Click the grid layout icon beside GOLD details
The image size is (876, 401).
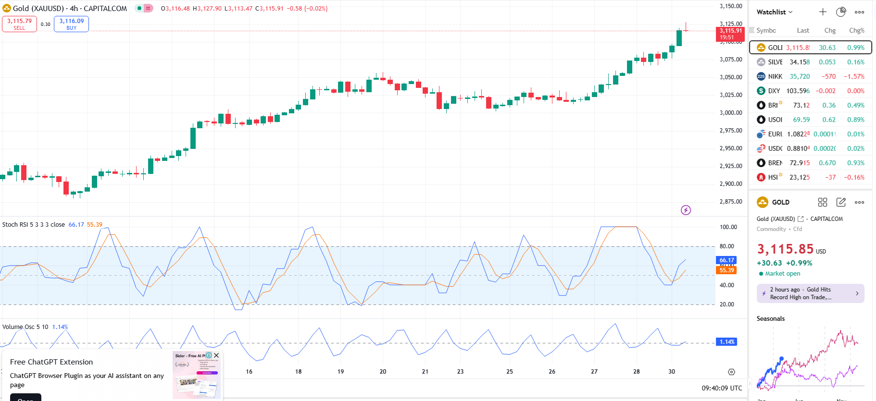point(823,202)
